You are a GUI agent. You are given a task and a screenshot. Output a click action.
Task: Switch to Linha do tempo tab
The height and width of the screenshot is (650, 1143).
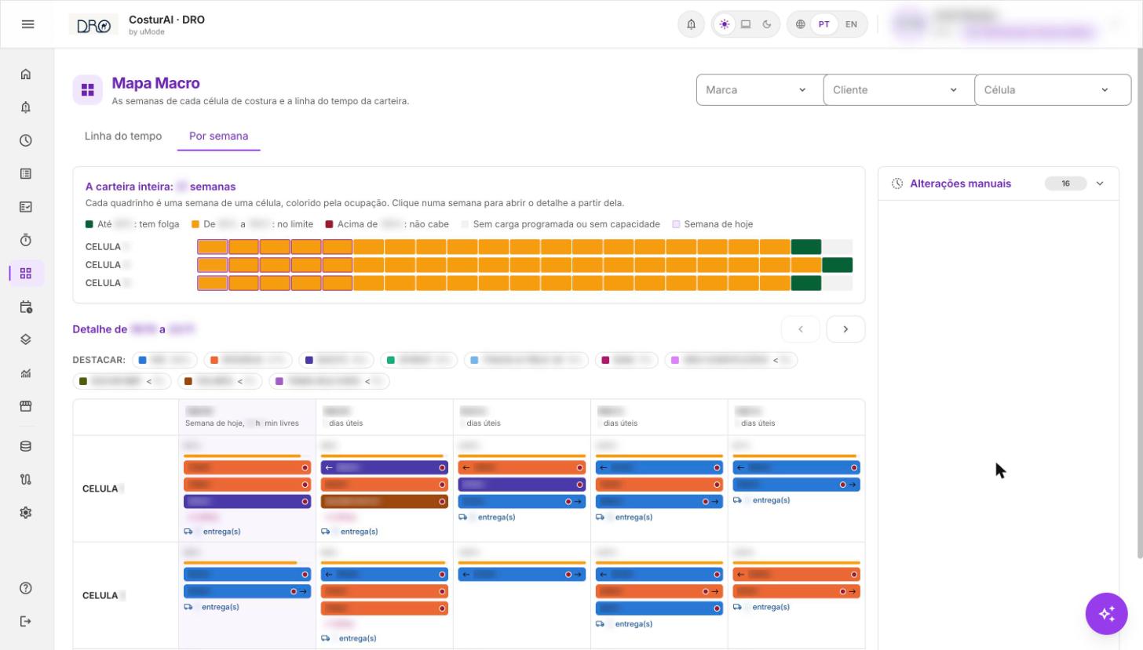tap(123, 136)
